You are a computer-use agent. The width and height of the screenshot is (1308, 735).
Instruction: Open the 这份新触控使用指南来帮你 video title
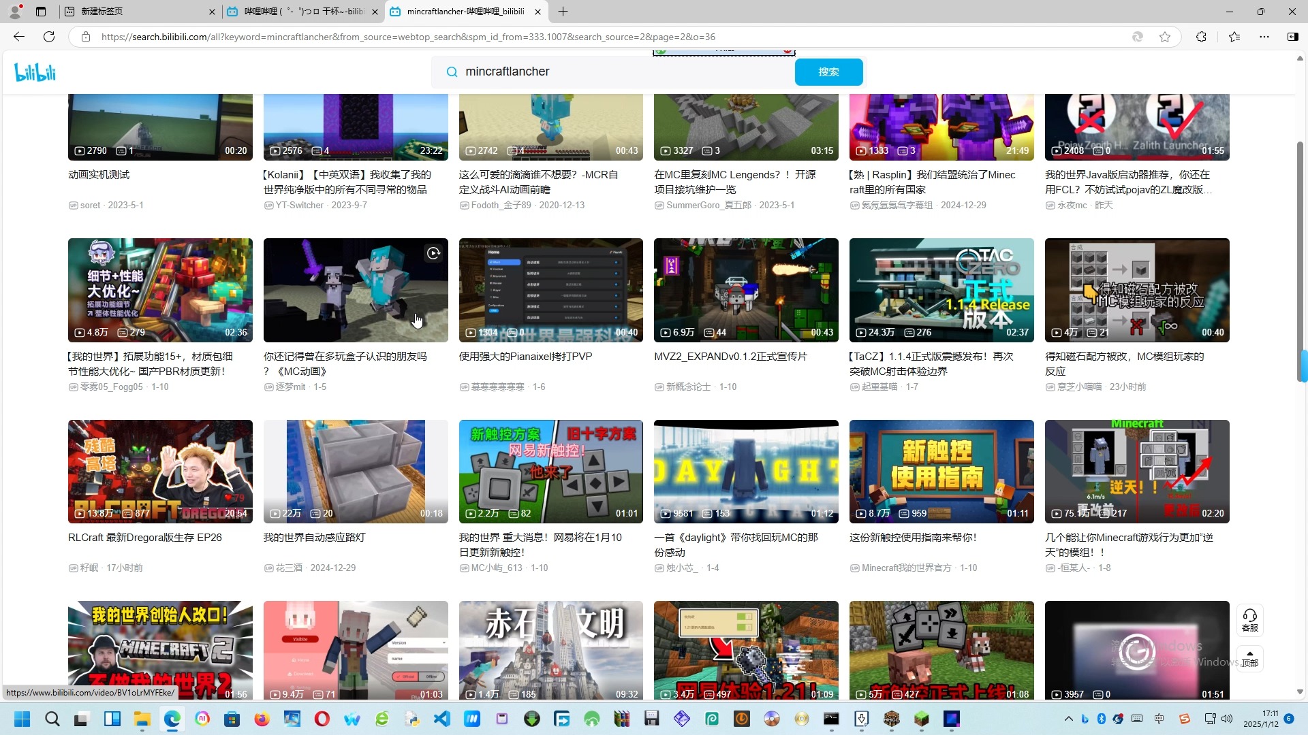coord(913,538)
